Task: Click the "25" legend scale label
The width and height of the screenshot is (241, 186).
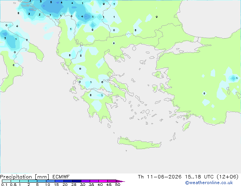Action: [74, 184]
